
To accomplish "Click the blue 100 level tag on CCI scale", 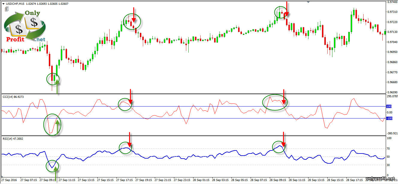I will 389,106.
